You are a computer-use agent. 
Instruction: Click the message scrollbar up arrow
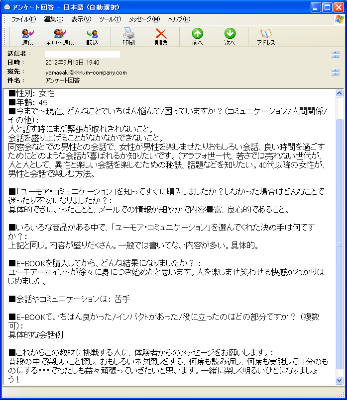339,93
